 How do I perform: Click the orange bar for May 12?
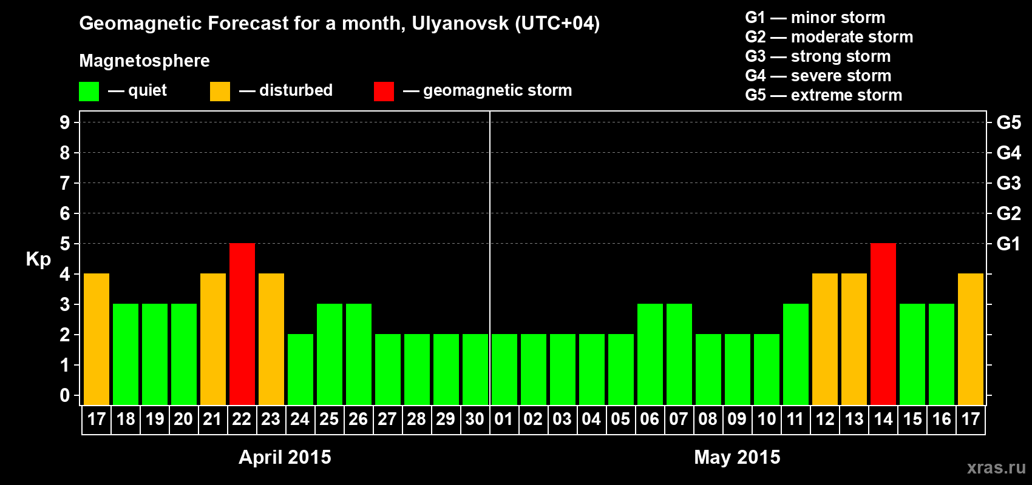(x=825, y=339)
